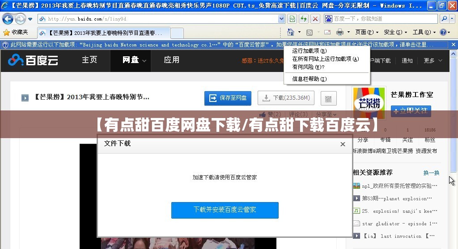Click the Home toolbar icon

click(291, 32)
